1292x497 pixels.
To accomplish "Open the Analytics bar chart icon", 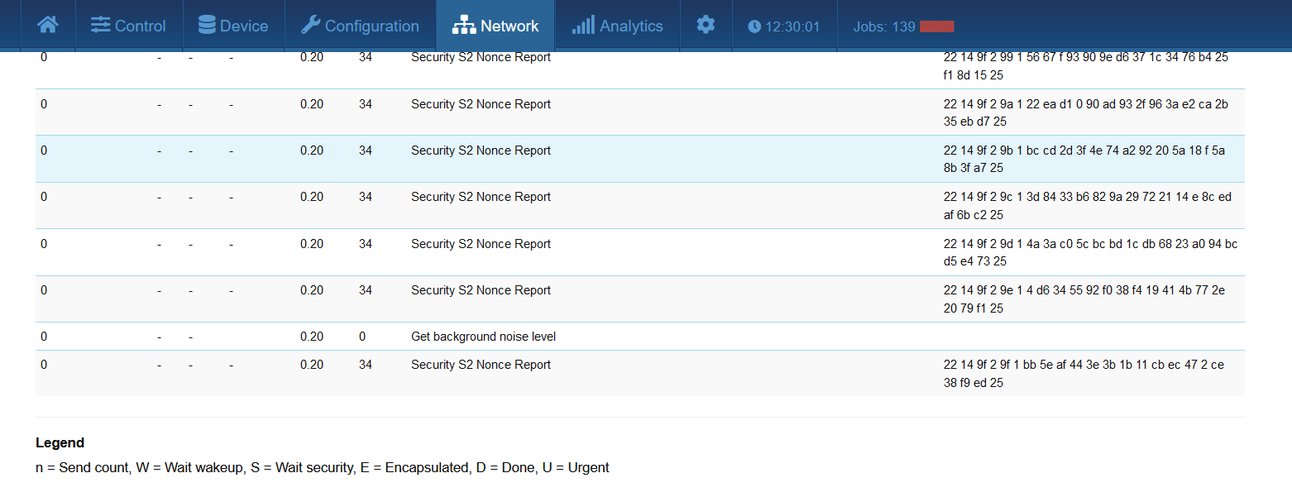I will (582, 26).
